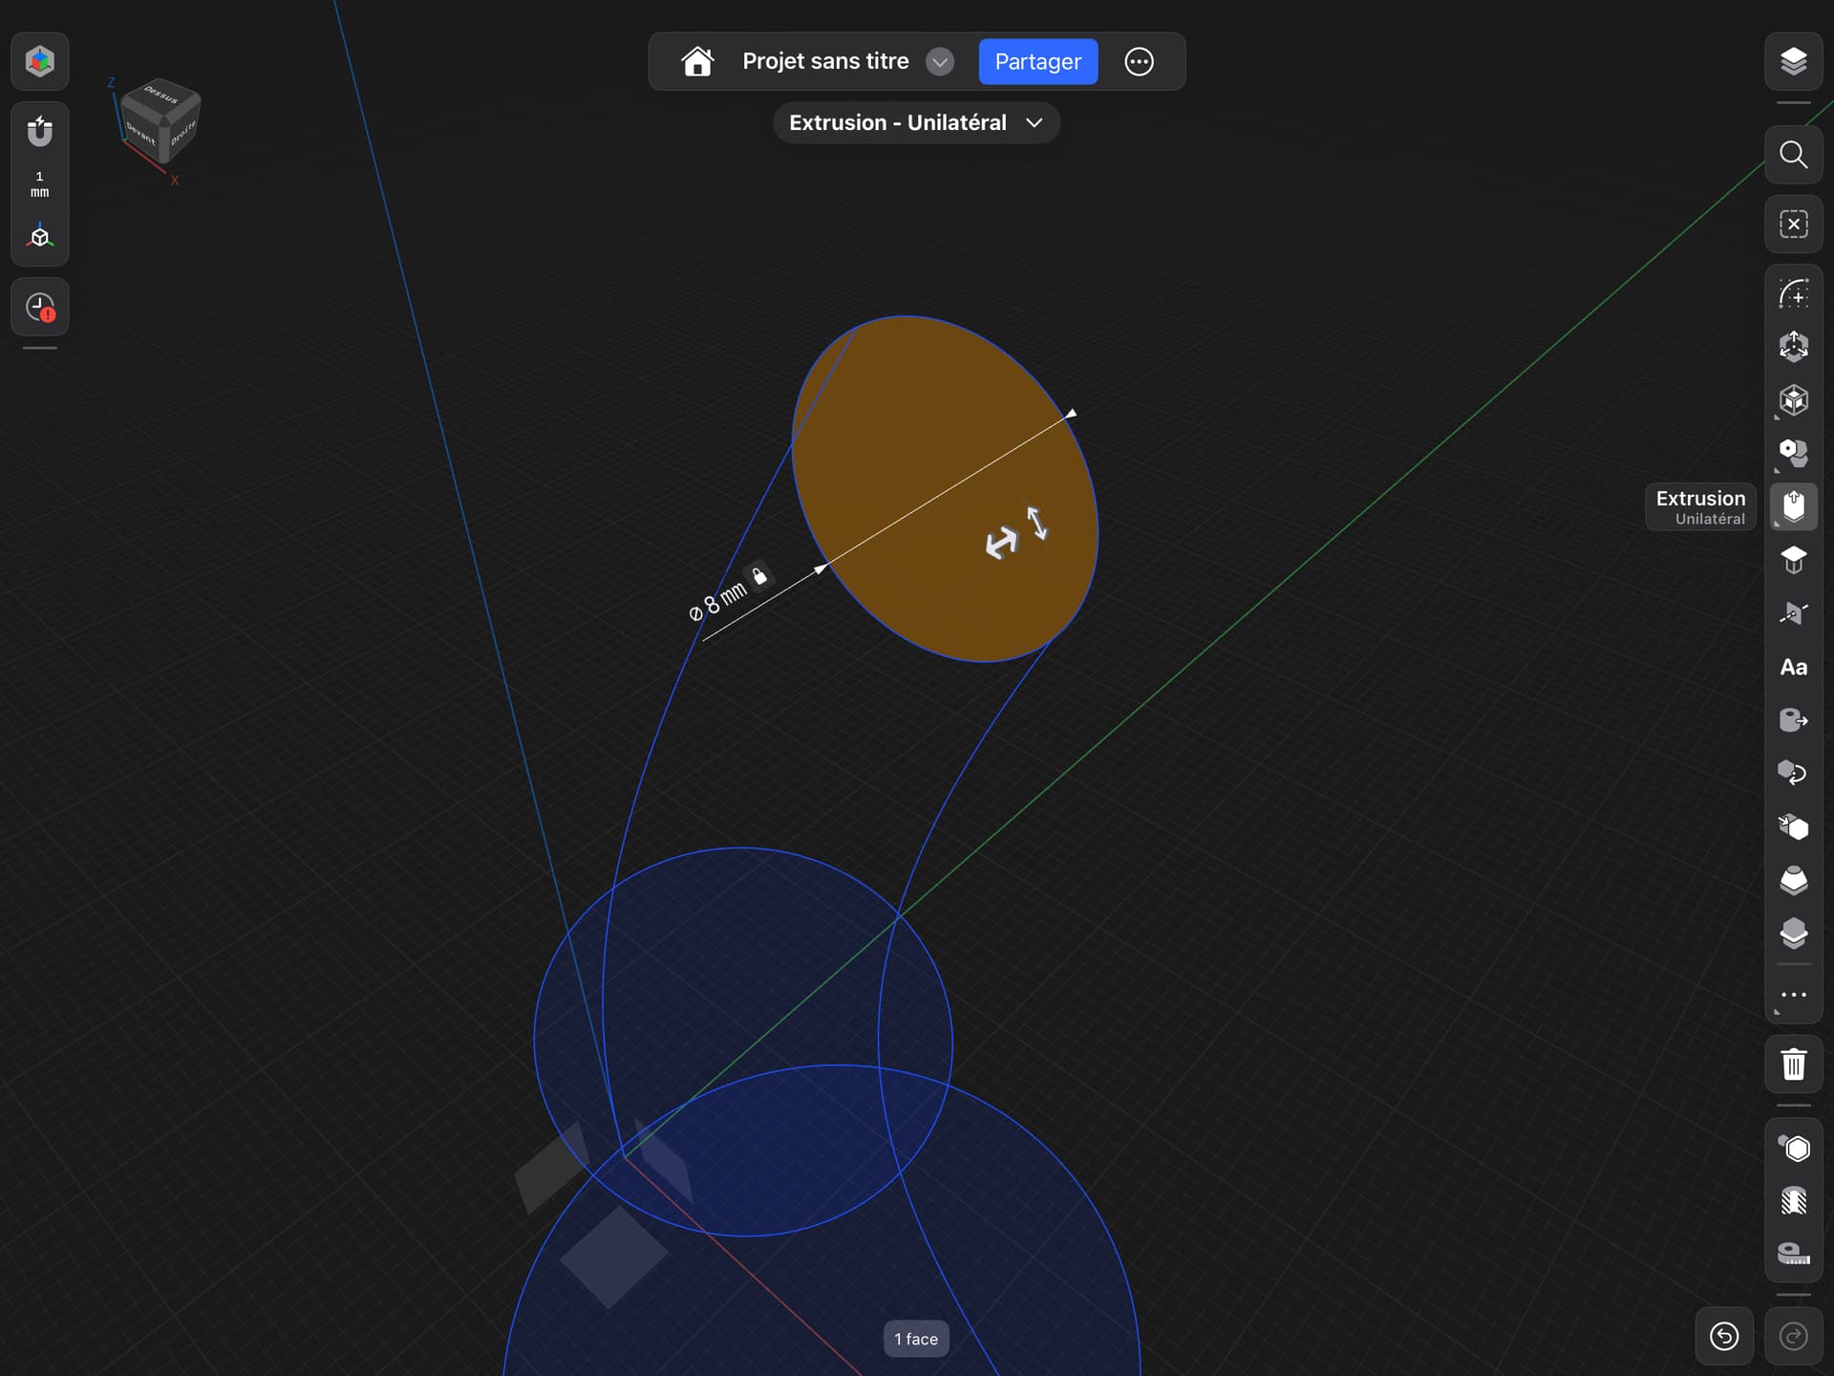Screen dimensions: 1834x1376
Task: Toggle the magnet snapping control
Action: point(40,131)
